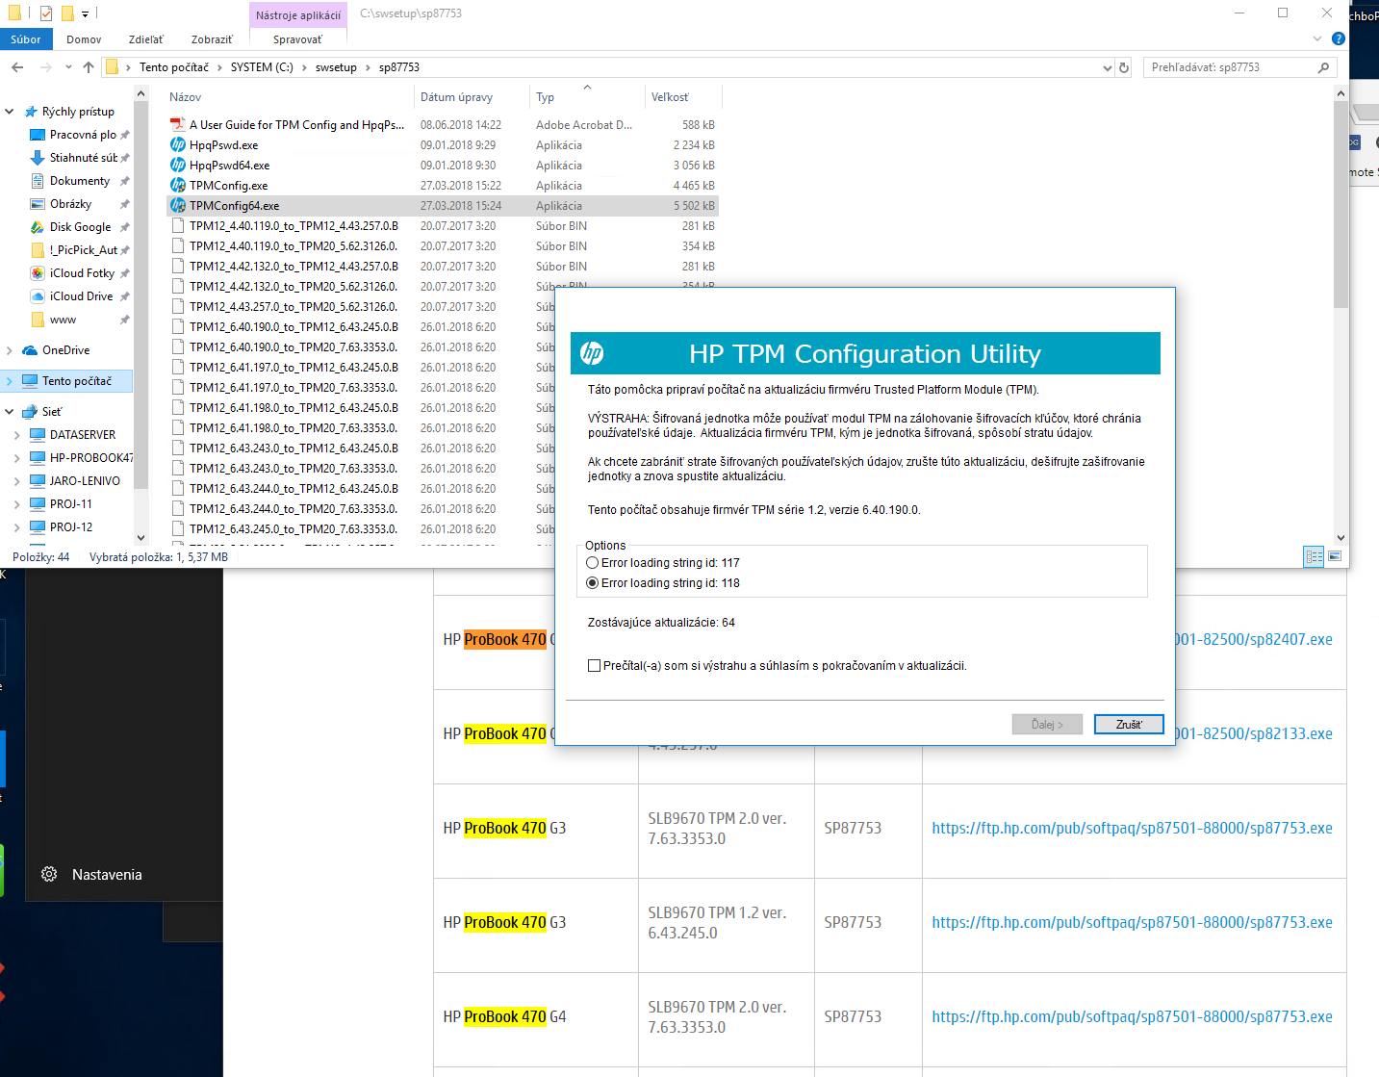Select the option with string id 118

pos(593,583)
